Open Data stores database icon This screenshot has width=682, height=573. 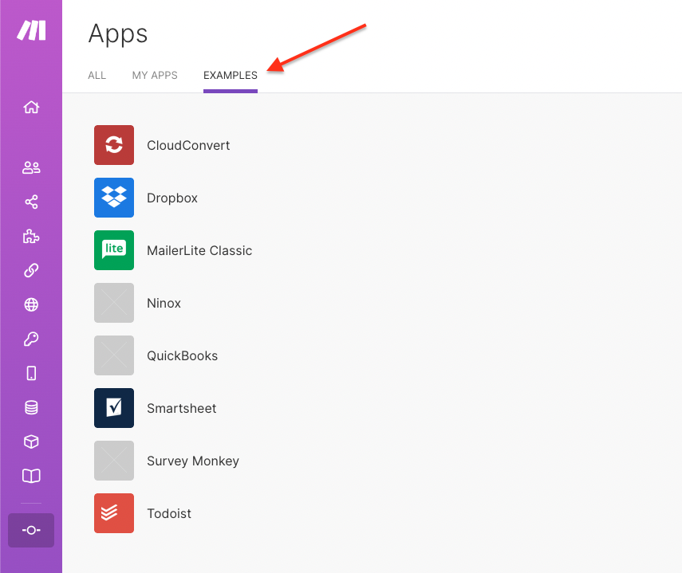[31, 407]
